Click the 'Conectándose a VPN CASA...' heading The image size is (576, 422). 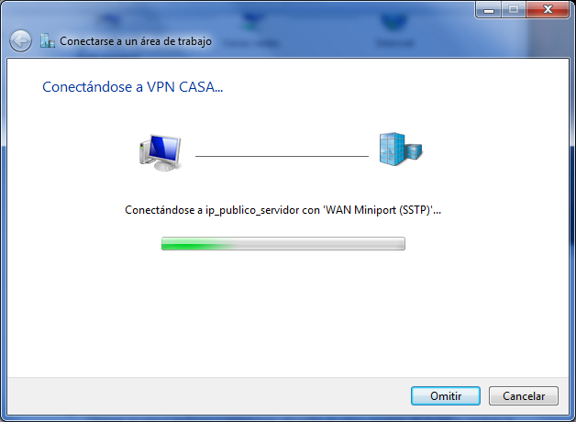[133, 87]
